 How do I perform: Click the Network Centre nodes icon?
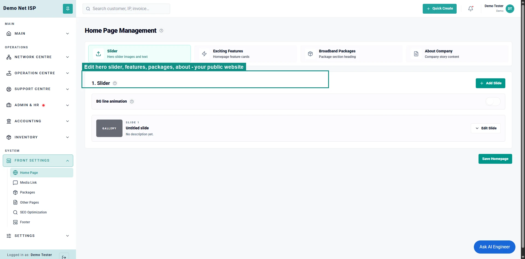[x=9, y=57]
